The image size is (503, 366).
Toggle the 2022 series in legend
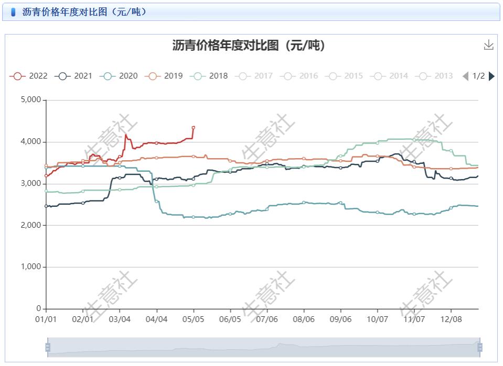coord(28,76)
